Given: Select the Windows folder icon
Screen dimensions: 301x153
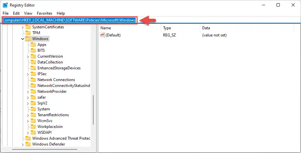Looking at the screenshot, I should coord(28,39).
